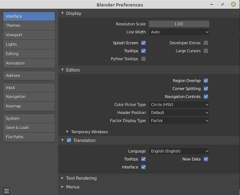Expand the Temporary Windows subpanel
The image size is (240, 195).
pos(67,131)
